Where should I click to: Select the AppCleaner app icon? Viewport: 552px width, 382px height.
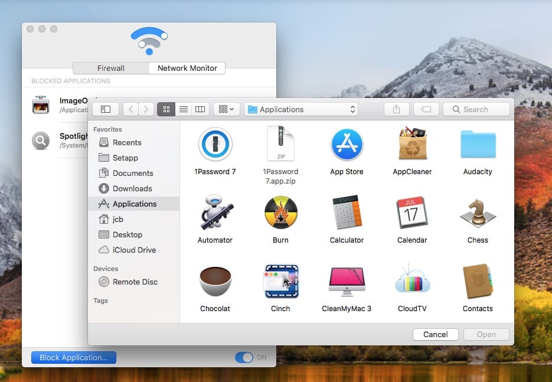pos(412,143)
